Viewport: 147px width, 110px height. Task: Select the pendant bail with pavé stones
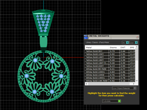[x=43, y=23]
